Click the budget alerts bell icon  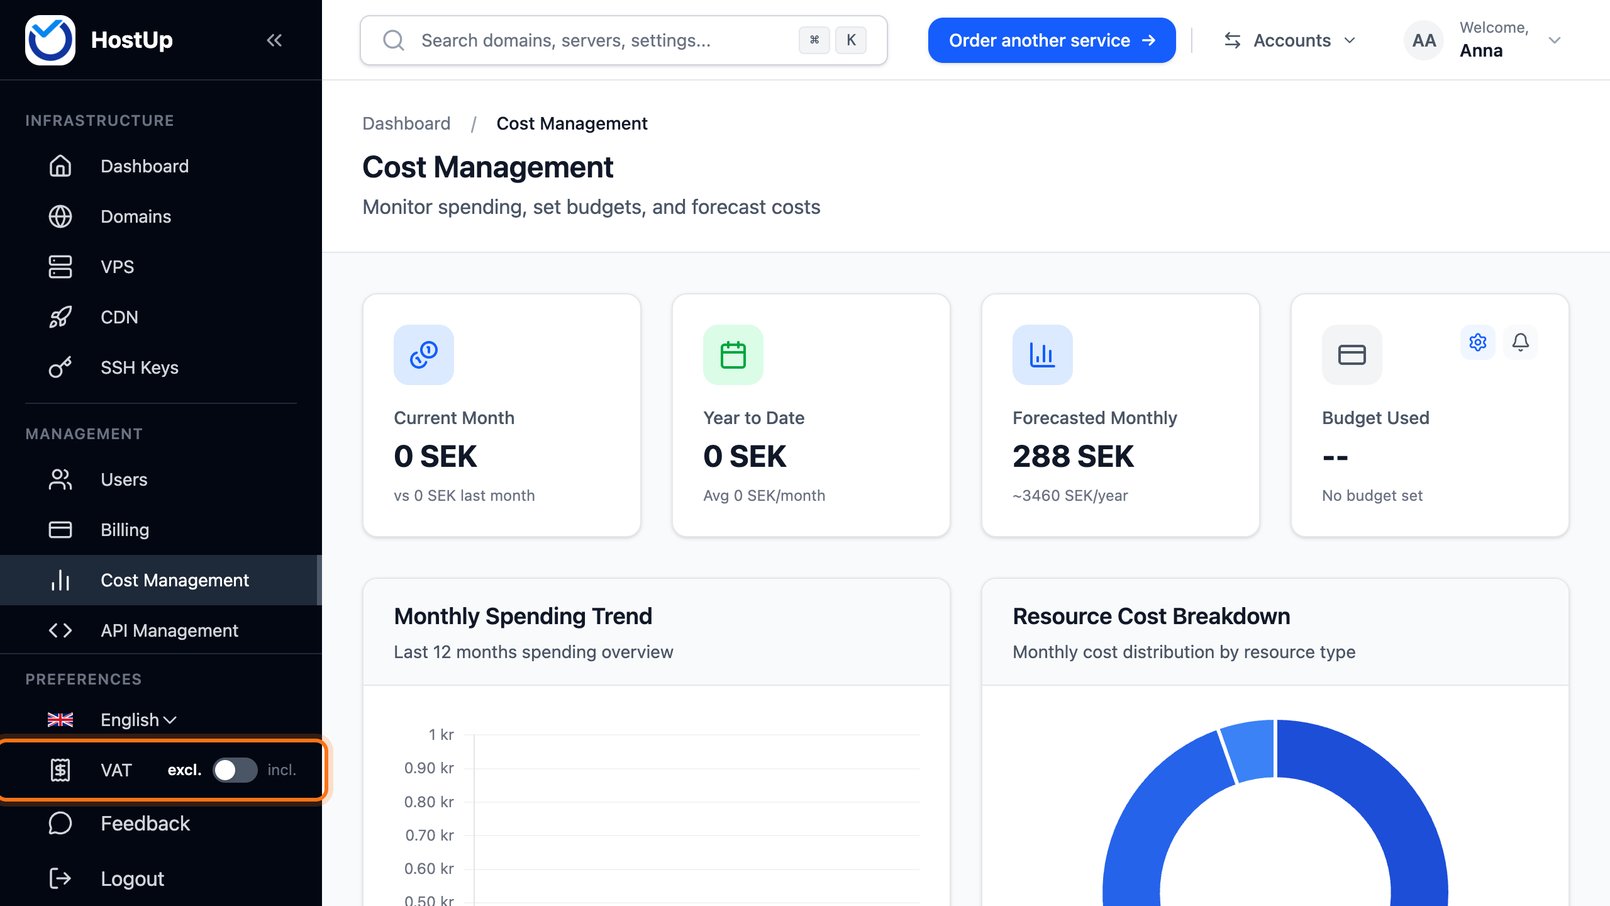(x=1521, y=342)
